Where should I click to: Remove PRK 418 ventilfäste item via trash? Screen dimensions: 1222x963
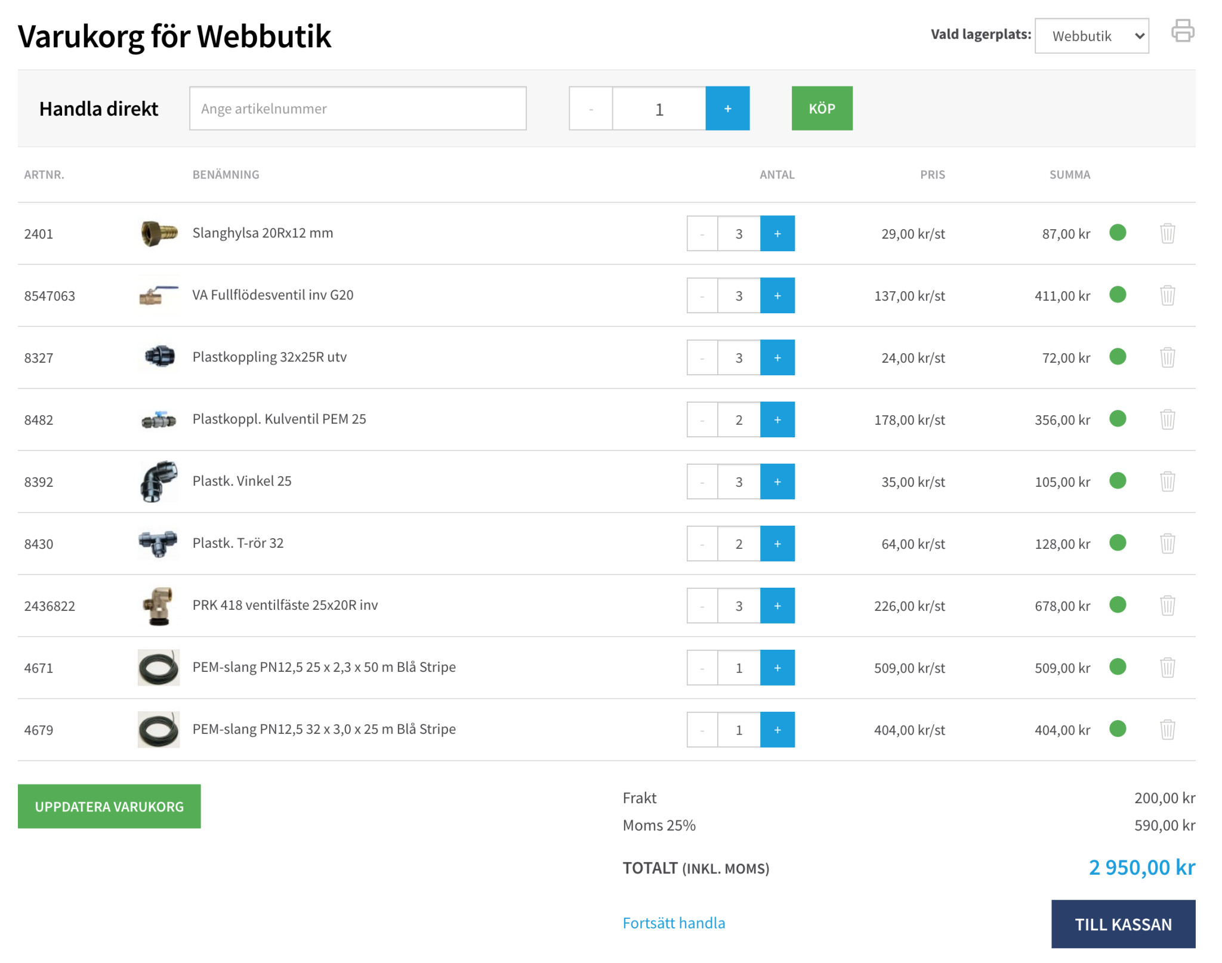1167,606
